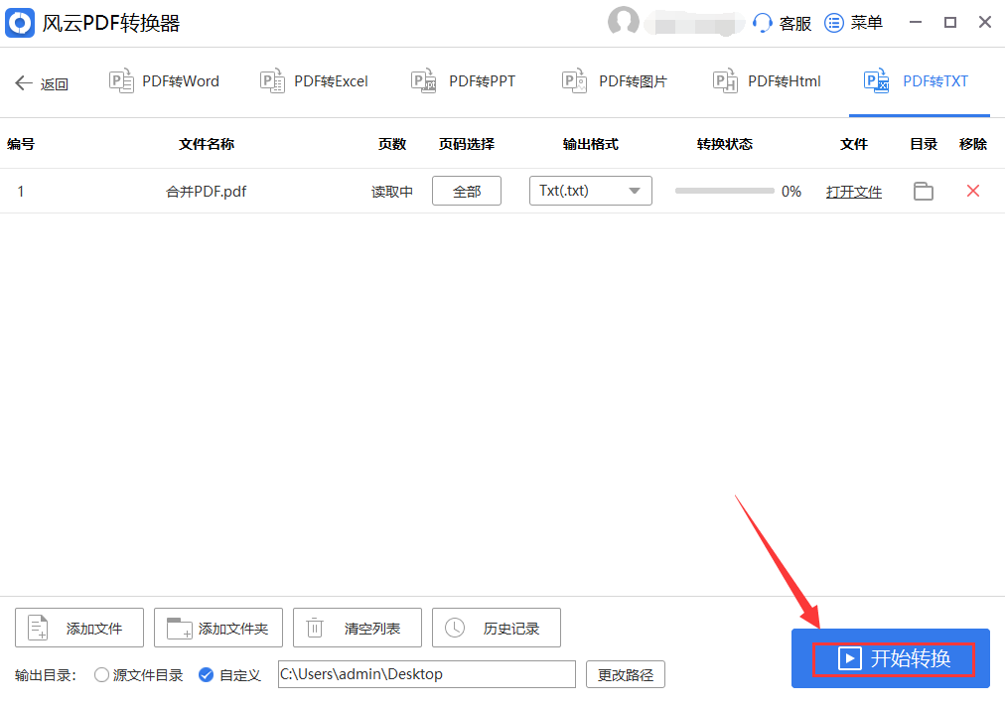This screenshot has height=709, width=1005.
Task: Click the 输出格式 column header
Action: tap(590, 144)
